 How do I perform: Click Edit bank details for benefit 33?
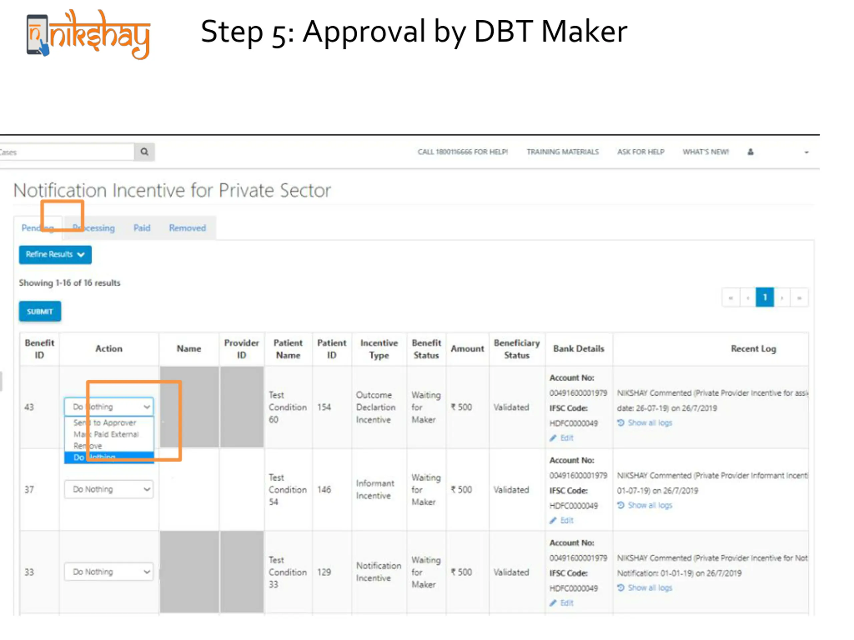click(x=562, y=603)
